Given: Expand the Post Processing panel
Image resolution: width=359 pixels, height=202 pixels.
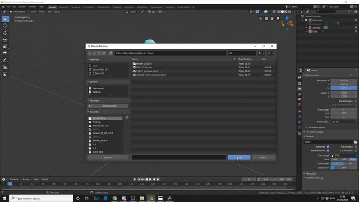Looking at the screenshot, I should click(314, 178).
